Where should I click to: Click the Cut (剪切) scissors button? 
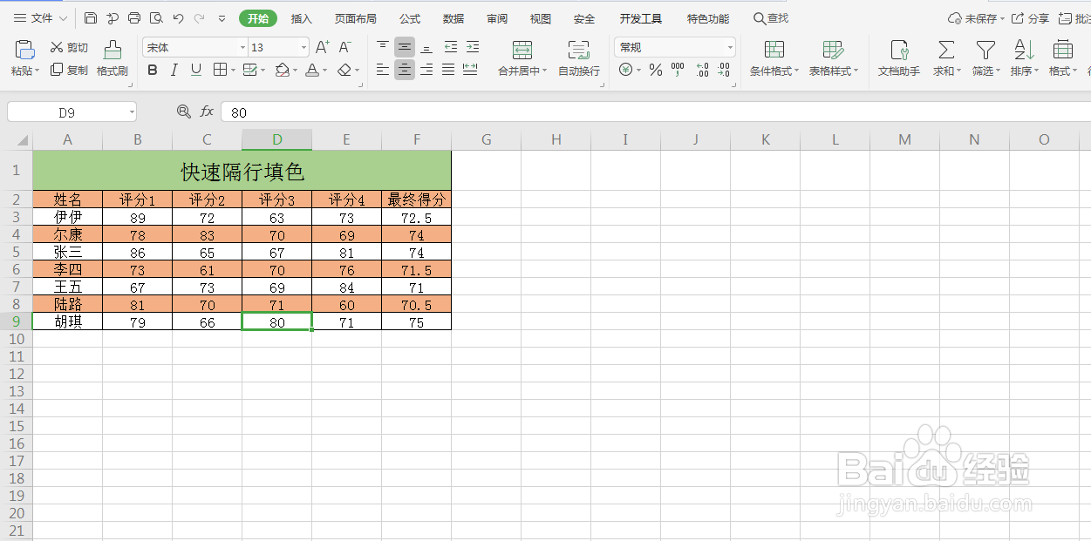69,48
